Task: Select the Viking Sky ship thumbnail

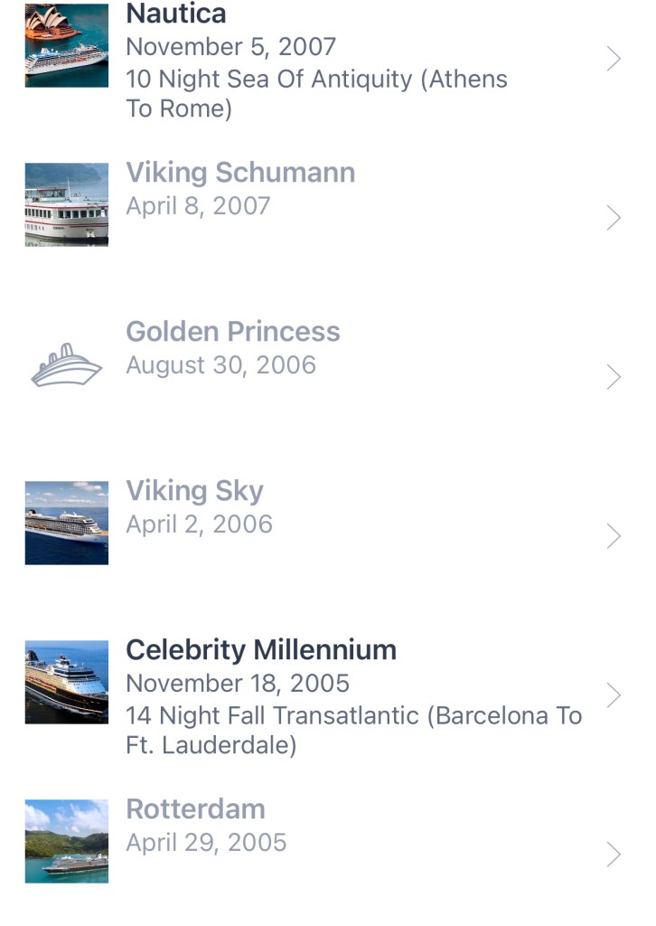Action: tap(66, 523)
